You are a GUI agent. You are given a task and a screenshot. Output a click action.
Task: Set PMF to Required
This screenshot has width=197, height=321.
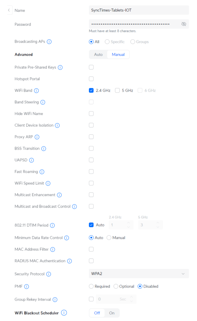(91, 286)
